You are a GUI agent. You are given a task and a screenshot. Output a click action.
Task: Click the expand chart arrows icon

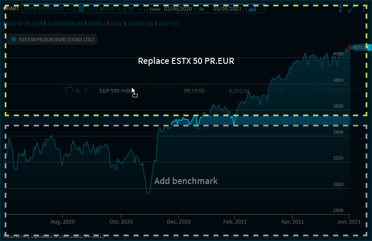(352, 9)
